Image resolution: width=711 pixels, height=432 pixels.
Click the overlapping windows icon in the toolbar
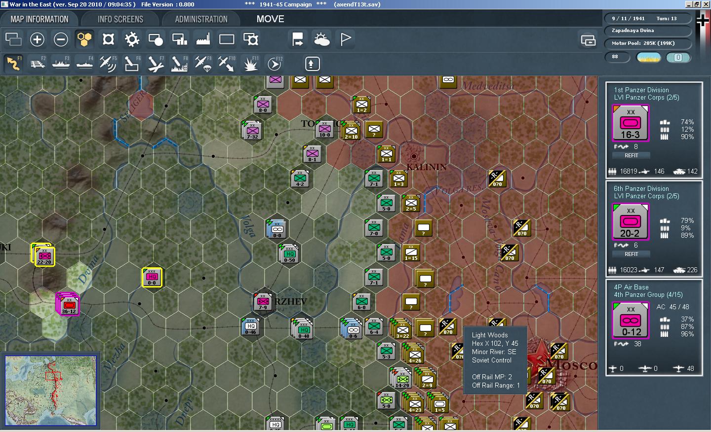[x=13, y=39]
